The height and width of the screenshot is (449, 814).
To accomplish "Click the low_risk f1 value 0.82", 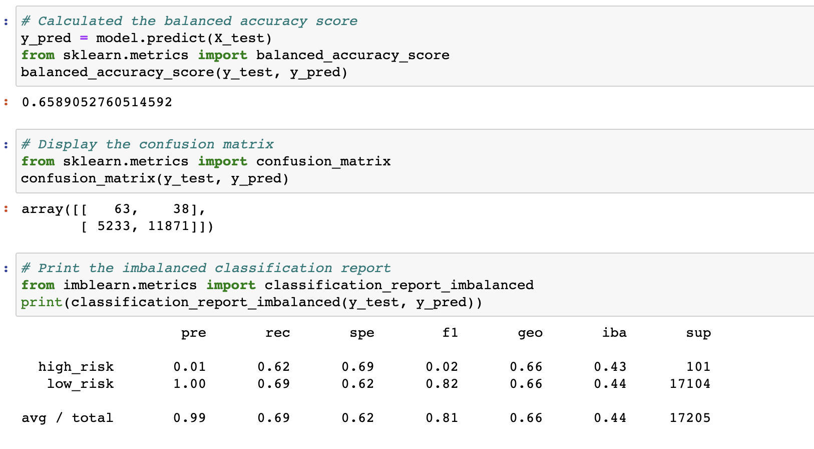I will click(442, 384).
